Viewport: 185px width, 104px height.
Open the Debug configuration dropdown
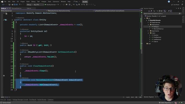(29, 5)
